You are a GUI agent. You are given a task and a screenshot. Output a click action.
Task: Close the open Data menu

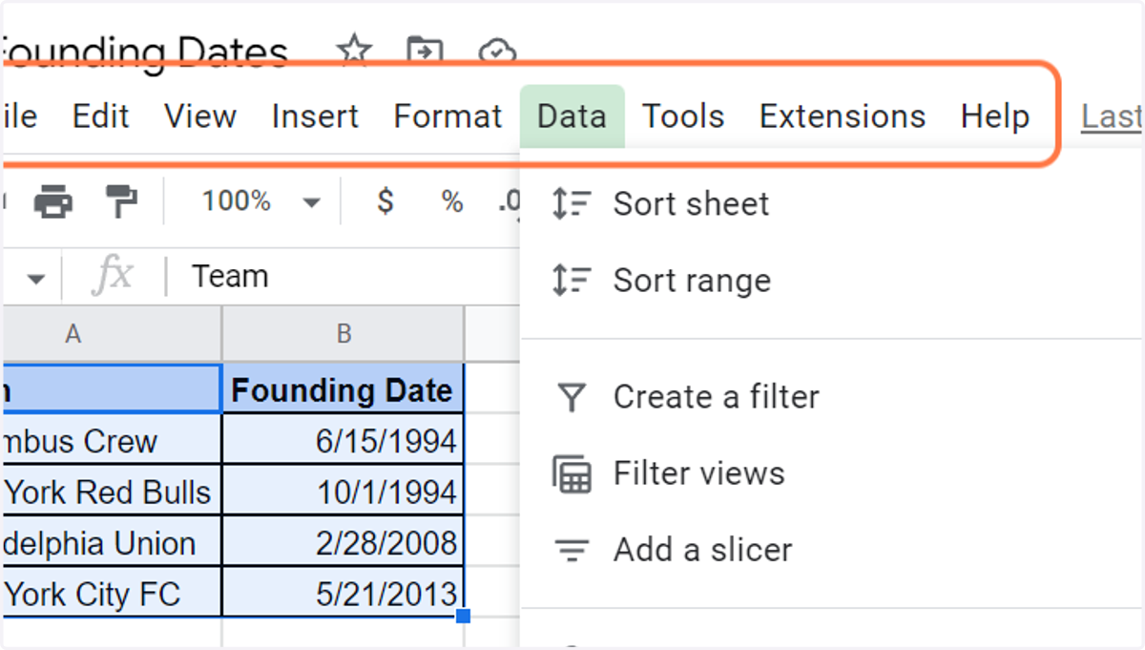[x=572, y=116]
